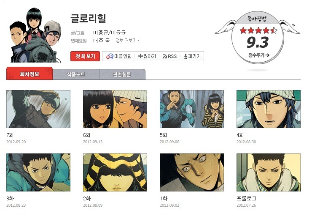
Task: Open the 프롤로그 episode link
Action: [x=247, y=198]
